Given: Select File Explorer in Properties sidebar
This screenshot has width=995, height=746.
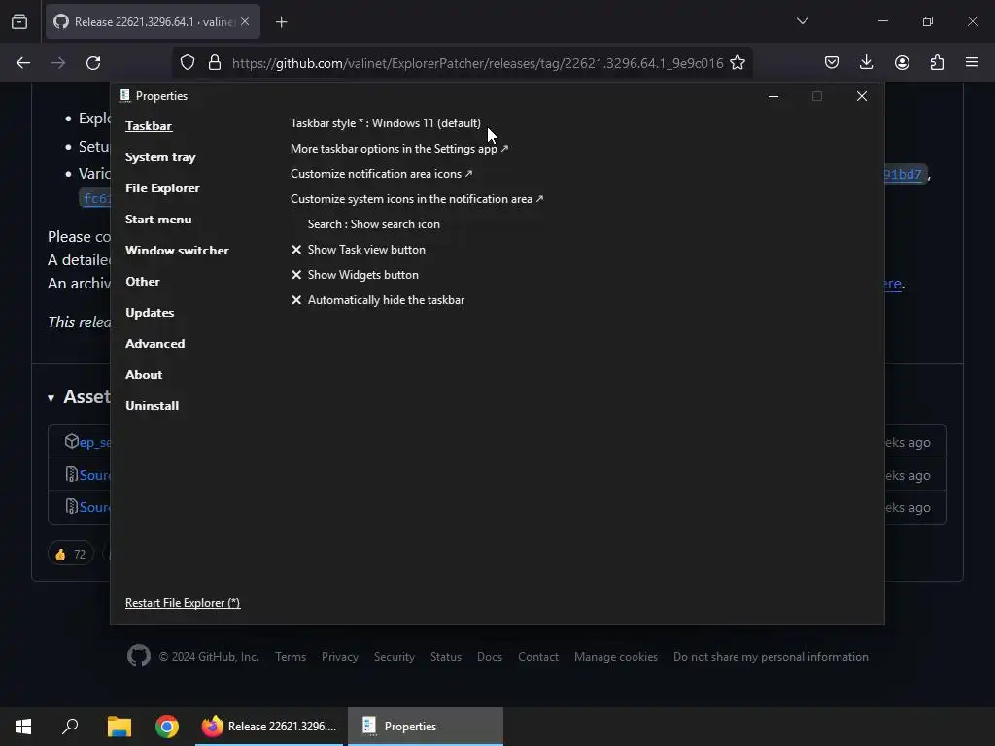Looking at the screenshot, I should [x=162, y=187].
